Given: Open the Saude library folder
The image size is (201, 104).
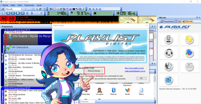Looking at the screenshot, I should [127, 92].
